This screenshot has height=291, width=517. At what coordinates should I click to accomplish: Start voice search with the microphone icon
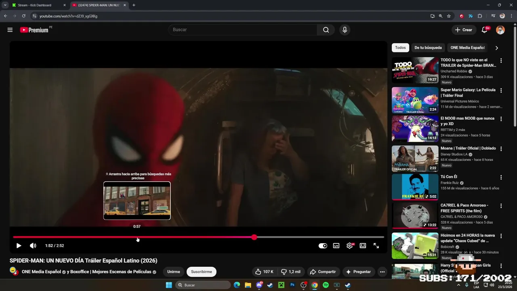coord(345,30)
